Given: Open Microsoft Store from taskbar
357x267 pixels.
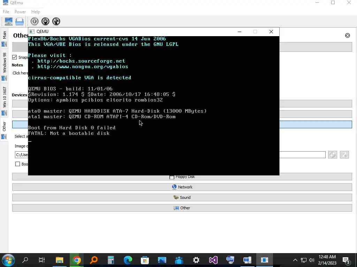Looking at the screenshot, I should click(145, 260).
